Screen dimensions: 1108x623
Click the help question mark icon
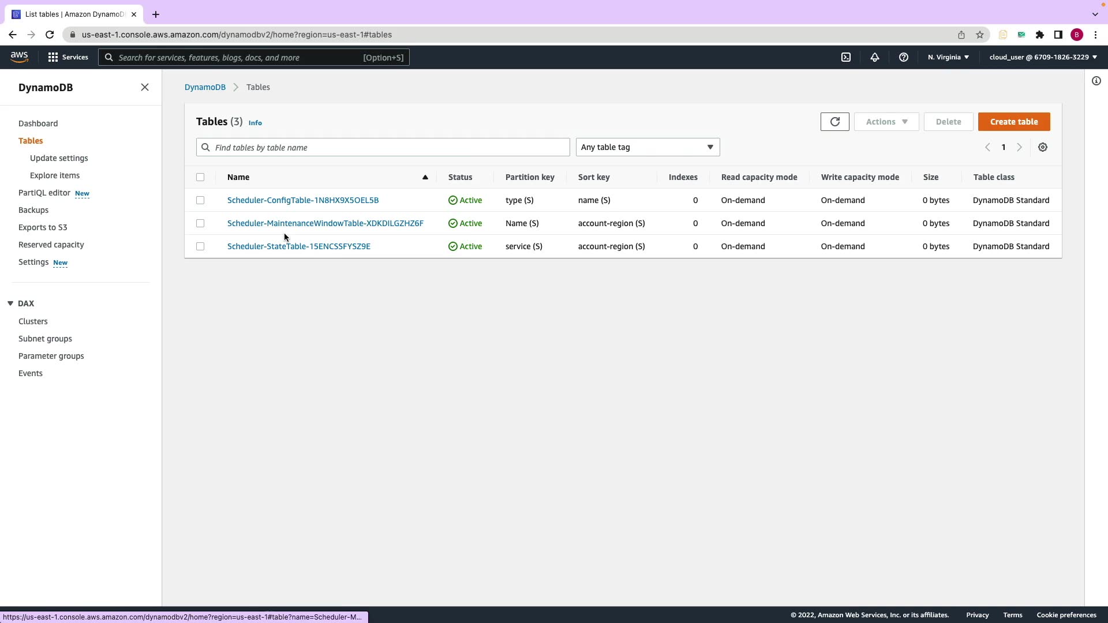903,57
